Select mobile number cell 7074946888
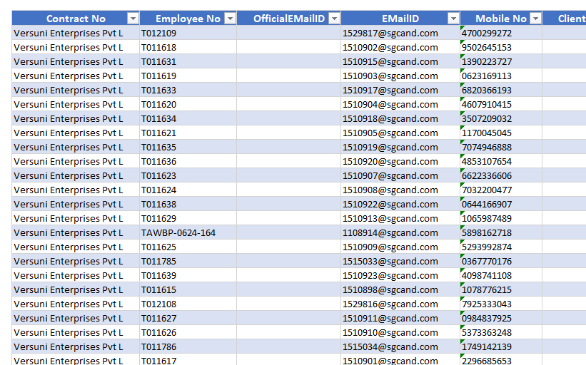Viewport: 586px width, 365px height. 501,147
